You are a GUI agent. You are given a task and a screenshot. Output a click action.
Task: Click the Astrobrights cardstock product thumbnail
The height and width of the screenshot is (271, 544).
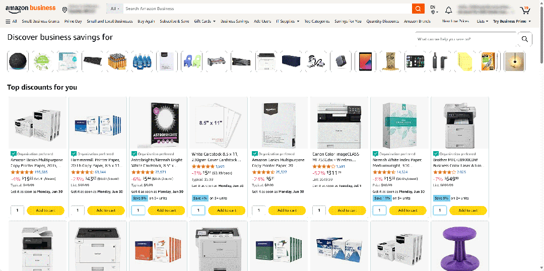click(x=158, y=123)
